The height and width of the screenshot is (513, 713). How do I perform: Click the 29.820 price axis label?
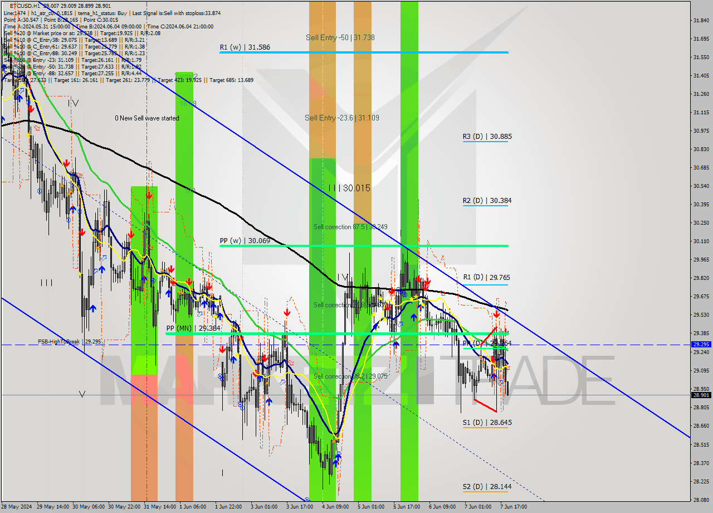[701, 278]
